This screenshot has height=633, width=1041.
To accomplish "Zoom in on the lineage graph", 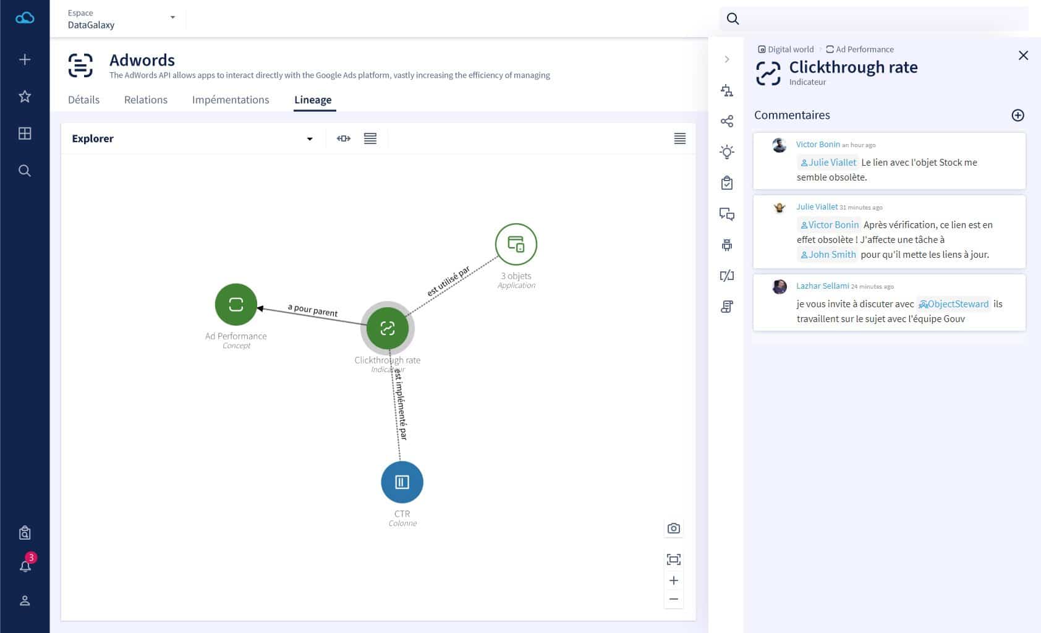I will 673,580.
